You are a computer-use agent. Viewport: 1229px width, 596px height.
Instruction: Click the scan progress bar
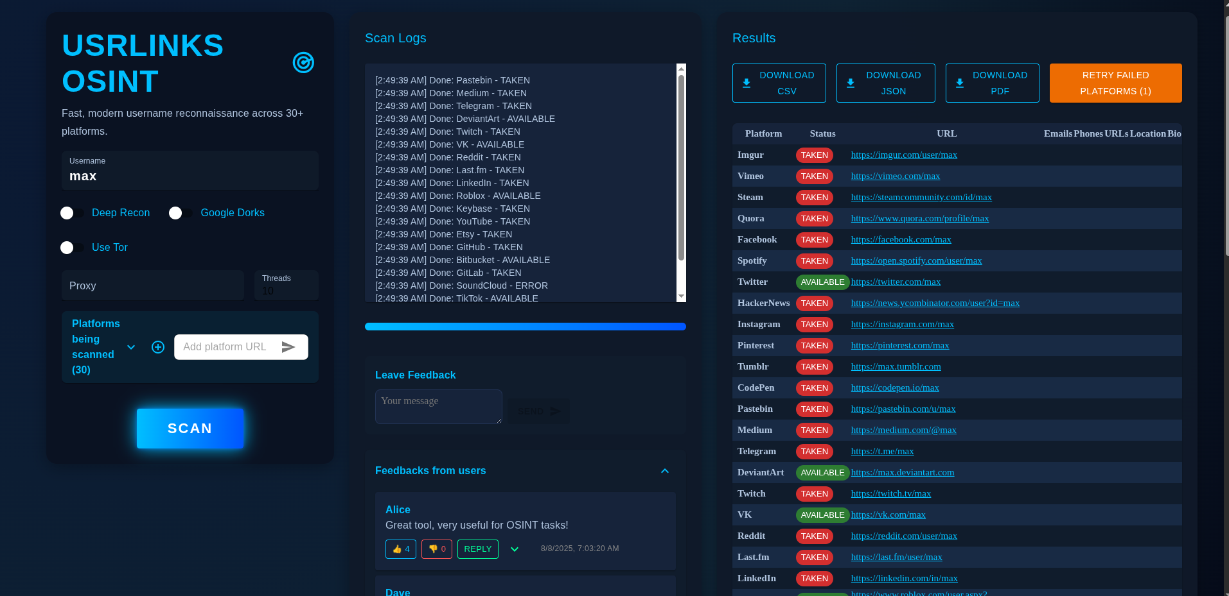(x=525, y=327)
